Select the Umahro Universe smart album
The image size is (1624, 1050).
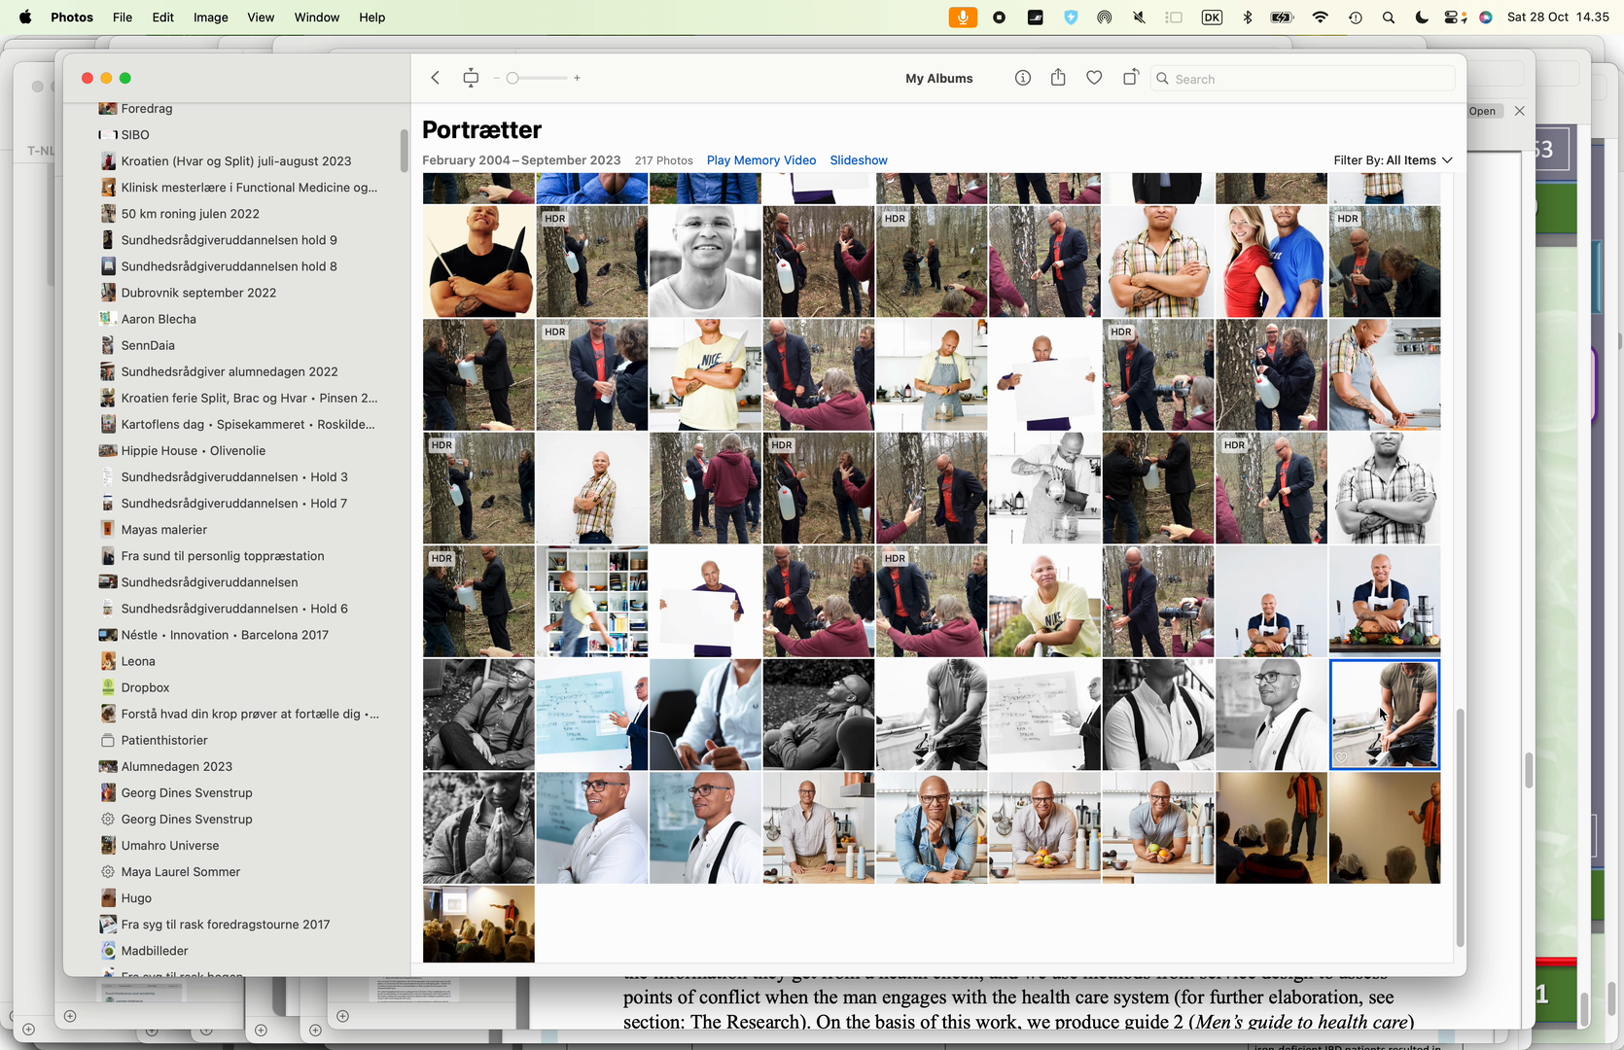170,846
